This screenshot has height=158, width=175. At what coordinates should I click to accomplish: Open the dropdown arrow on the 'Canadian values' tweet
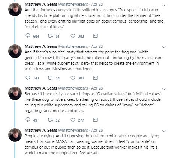coord(163,89)
